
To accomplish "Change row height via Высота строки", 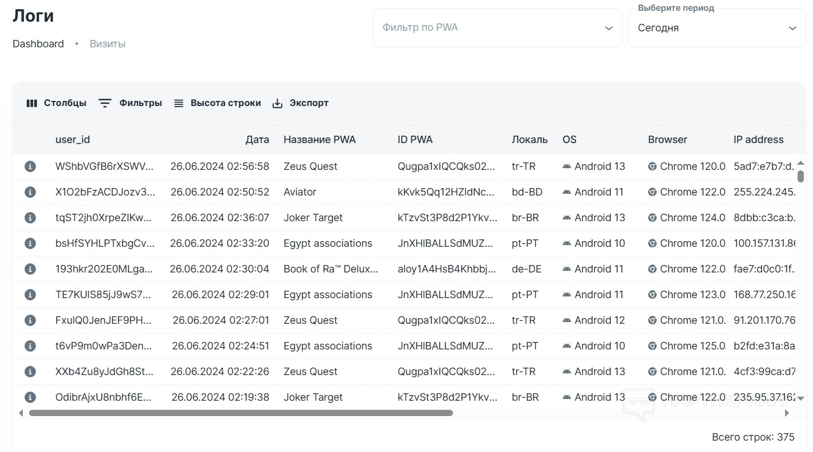I will point(217,103).
